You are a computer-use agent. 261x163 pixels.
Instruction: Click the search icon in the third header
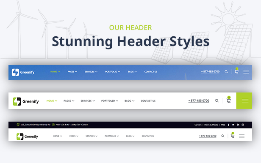[222, 136]
